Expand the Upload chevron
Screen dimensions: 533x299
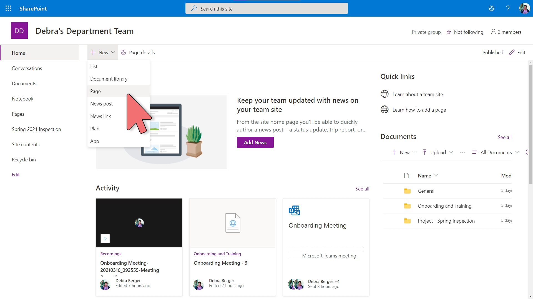tap(451, 152)
